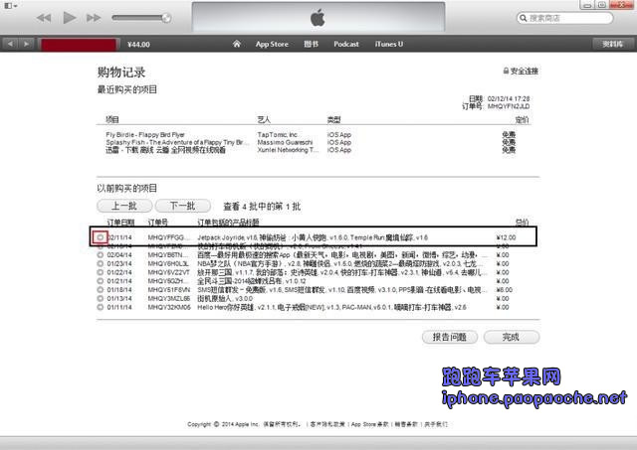Open order 02/11/14 with its arrow icon
Viewport: 637px width, 450px height.
[100, 237]
